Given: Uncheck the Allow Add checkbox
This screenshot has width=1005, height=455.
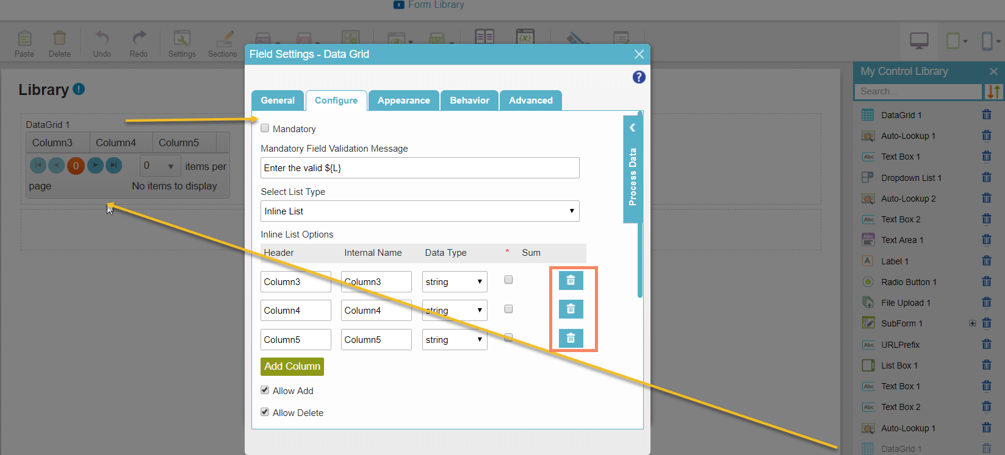Looking at the screenshot, I should click(265, 390).
